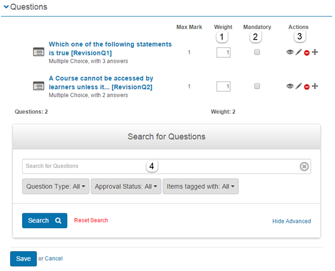335x271 pixels.
Task: Edit RevisionQ2 question using pencil icon
Action: click(298, 86)
